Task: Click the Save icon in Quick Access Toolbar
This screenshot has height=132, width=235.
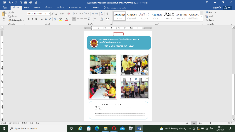Action: click(4, 2)
